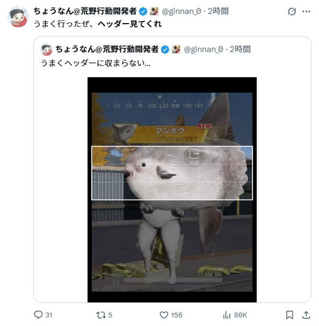Repost this tweet using the retweet icon
Screen dimensions: 319x326
tap(100, 315)
